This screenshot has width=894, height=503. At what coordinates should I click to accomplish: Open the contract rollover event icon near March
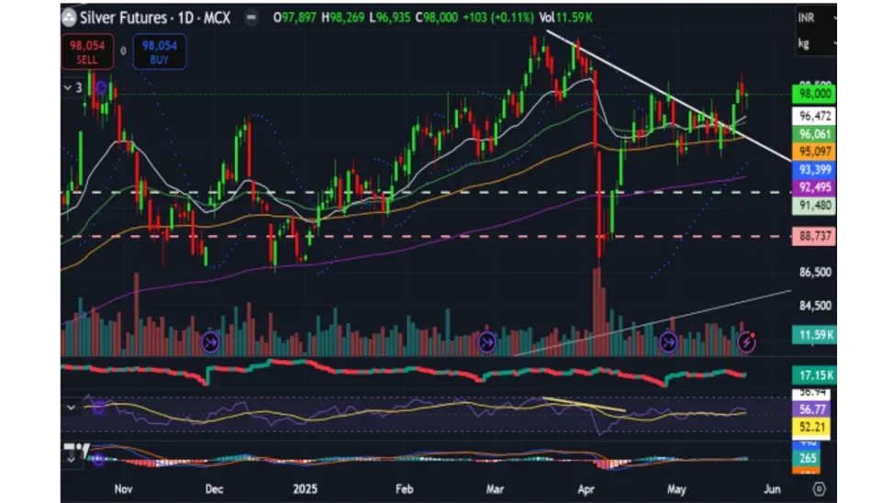486,342
